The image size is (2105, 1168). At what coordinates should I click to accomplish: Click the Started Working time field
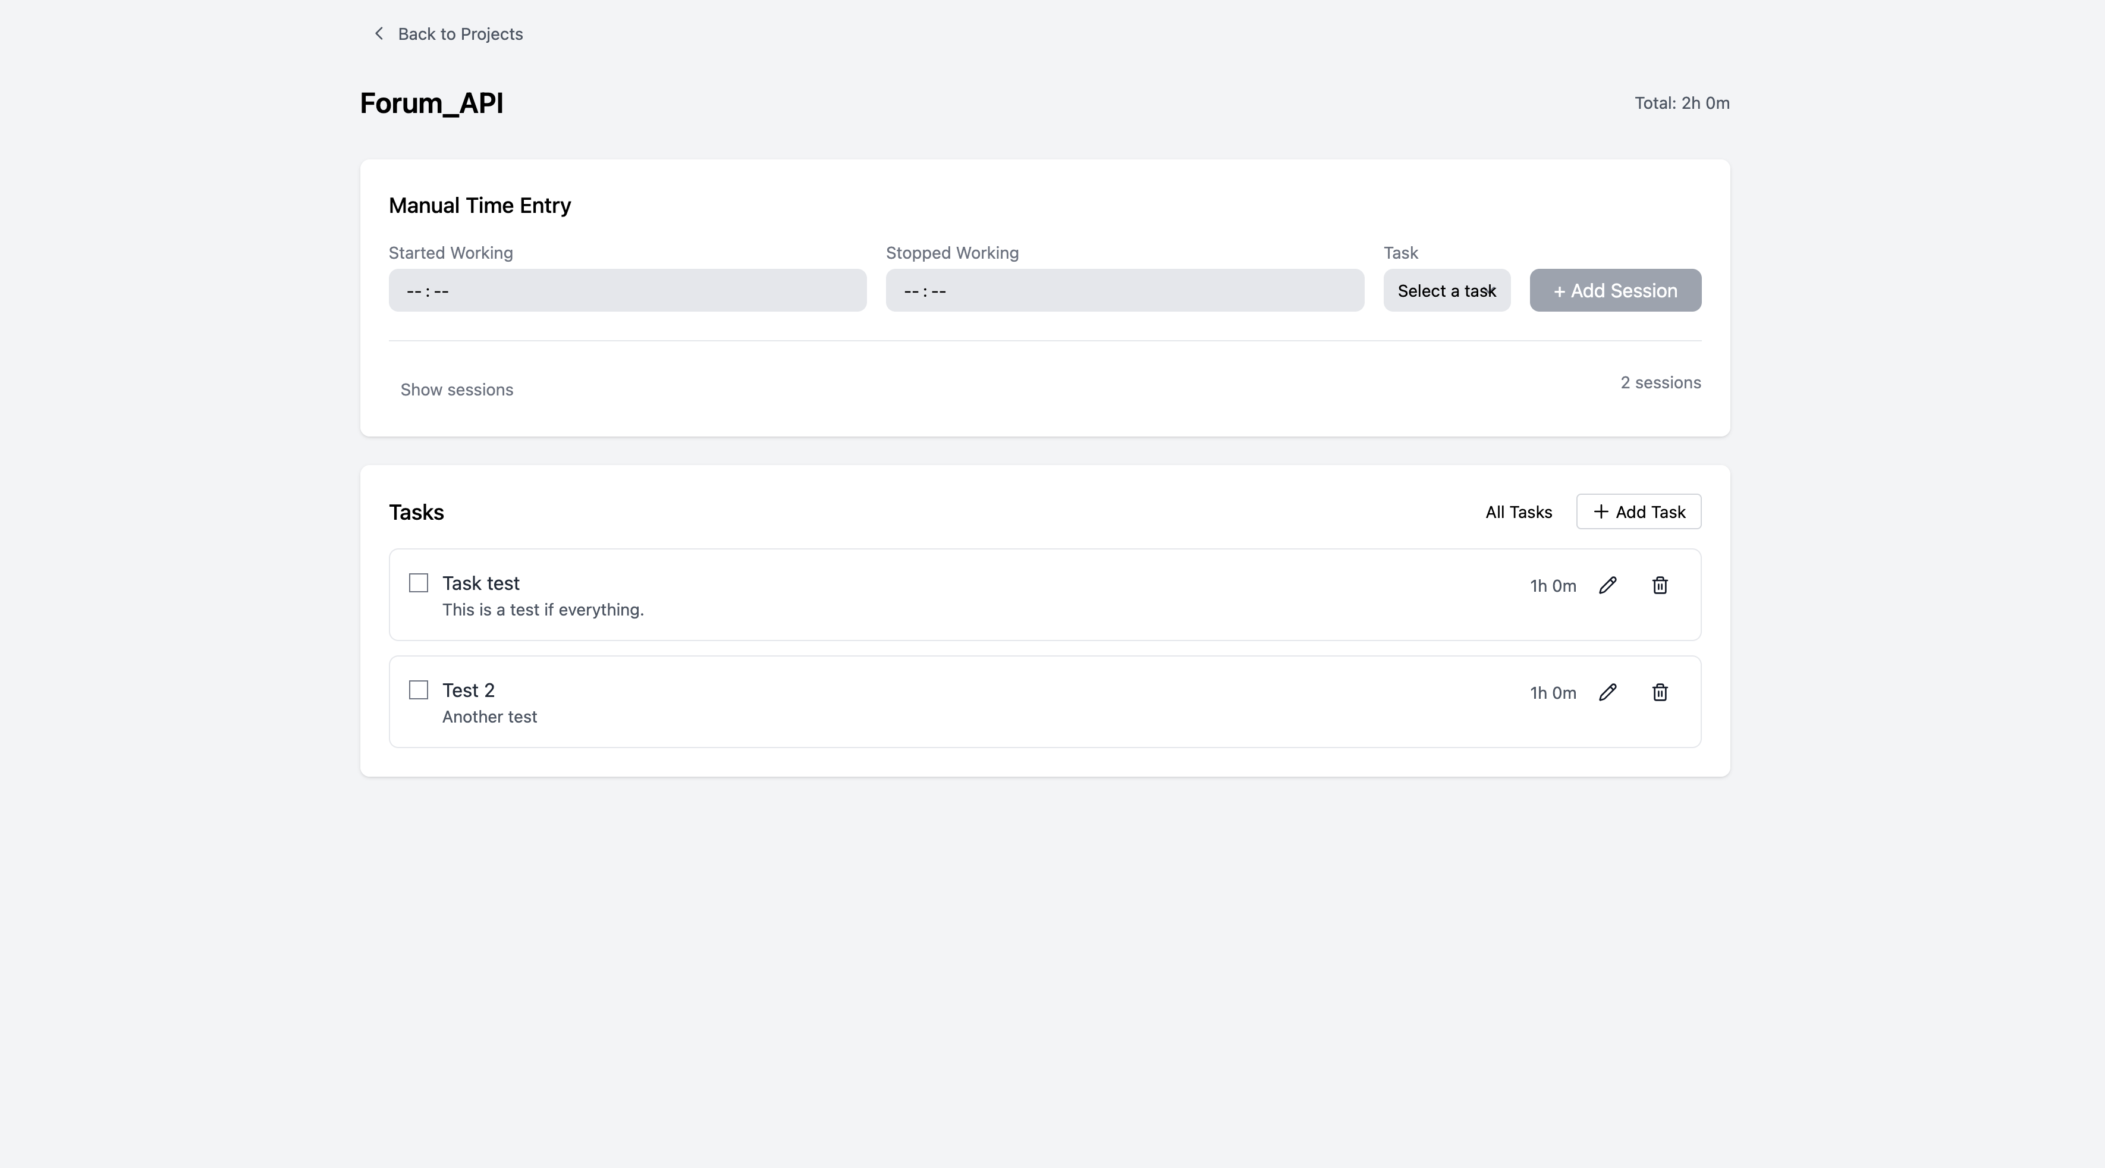[x=627, y=291]
